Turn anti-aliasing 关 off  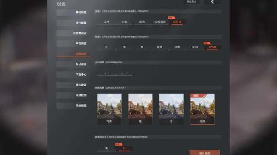pos(106,148)
